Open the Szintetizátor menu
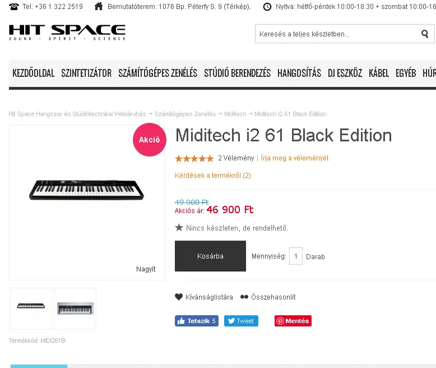Screen dimensions: 436x368 point(86,73)
